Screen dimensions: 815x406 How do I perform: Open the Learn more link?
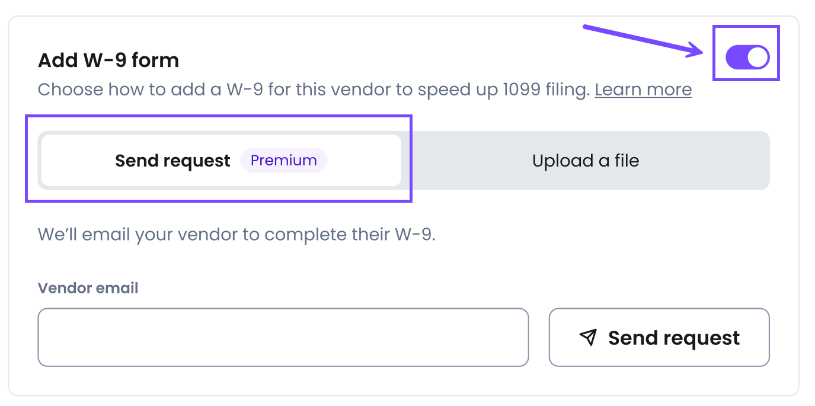(643, 89)
